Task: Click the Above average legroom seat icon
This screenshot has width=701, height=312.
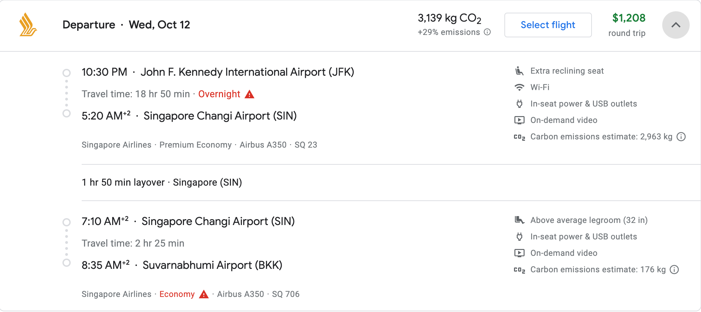Action: pos(519,220)
